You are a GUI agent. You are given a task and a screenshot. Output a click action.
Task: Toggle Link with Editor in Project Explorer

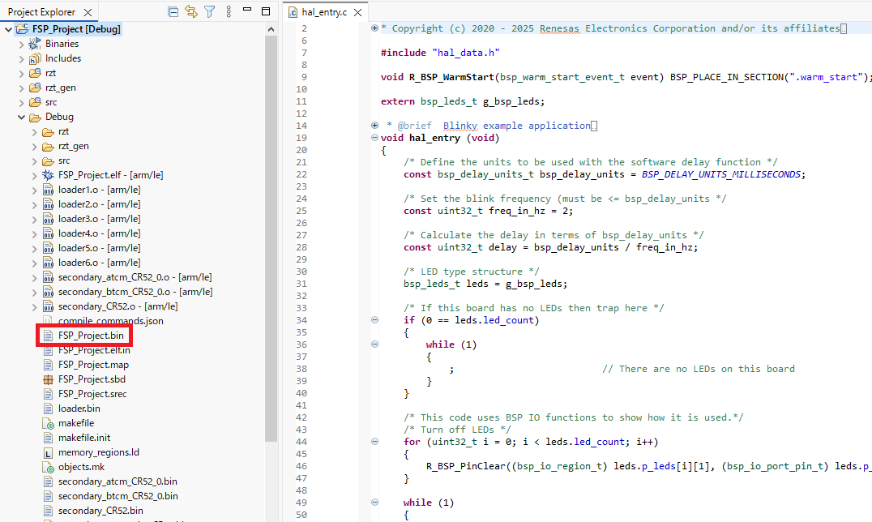coord(192,11)
